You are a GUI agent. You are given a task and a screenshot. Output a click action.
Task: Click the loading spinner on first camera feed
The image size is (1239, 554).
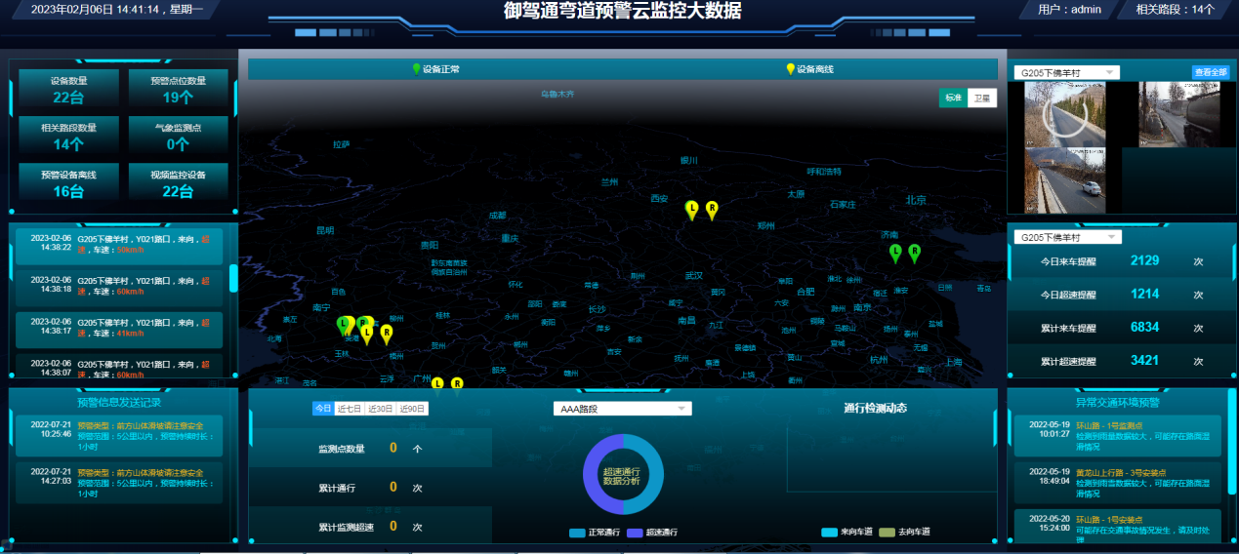tap(1063, 114)
